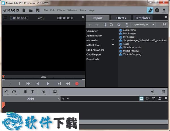
Task: Go to the beginning of the movie
Action: pyautogui.click(x=37, y=84)
